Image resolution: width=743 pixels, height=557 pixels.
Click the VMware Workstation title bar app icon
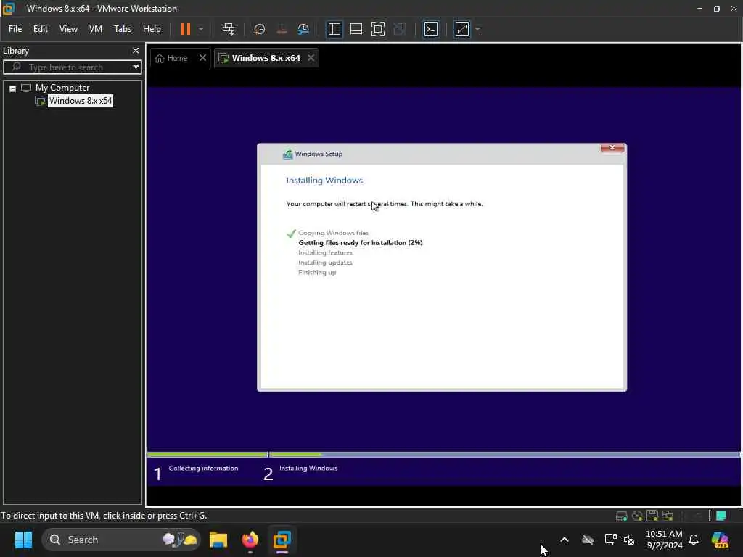tap(9, 9)
